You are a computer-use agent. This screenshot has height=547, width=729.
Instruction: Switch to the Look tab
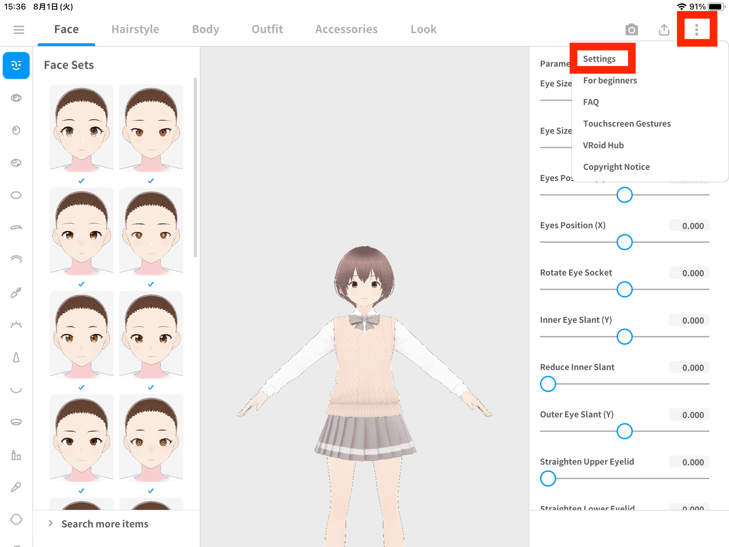tap(424, 29)
